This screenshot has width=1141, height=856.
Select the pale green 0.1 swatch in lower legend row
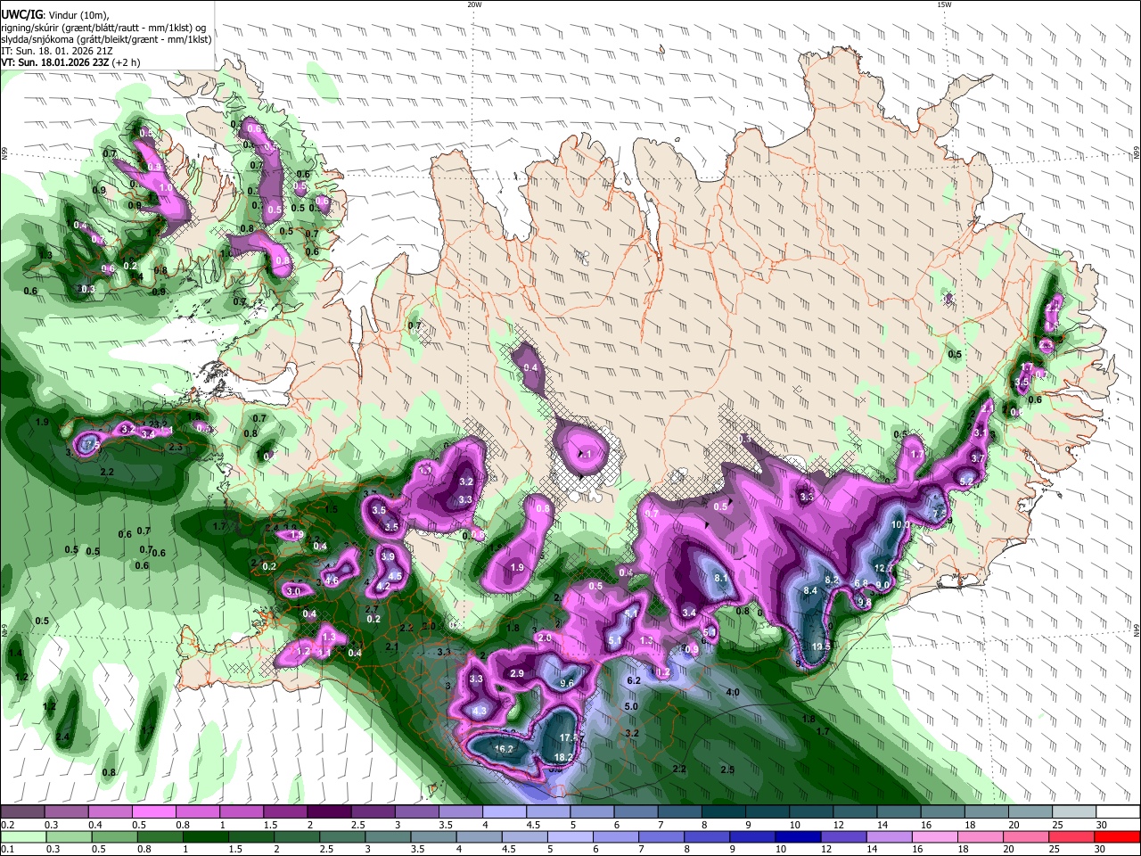(22, 836)
